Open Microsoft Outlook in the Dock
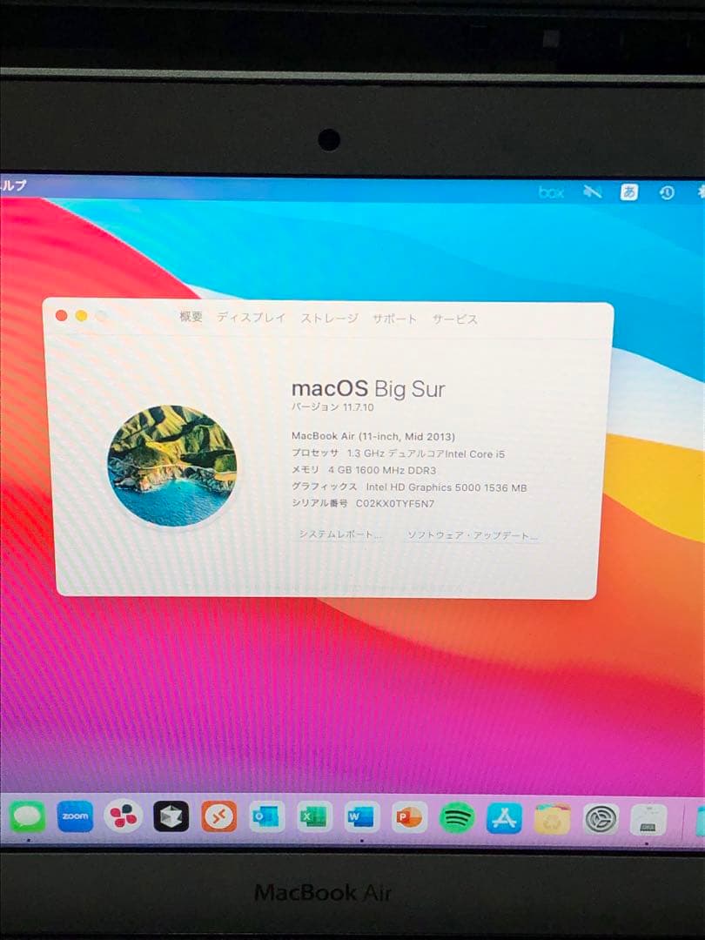Viewport: 705px width, 940px height. (x=267, y=816)
